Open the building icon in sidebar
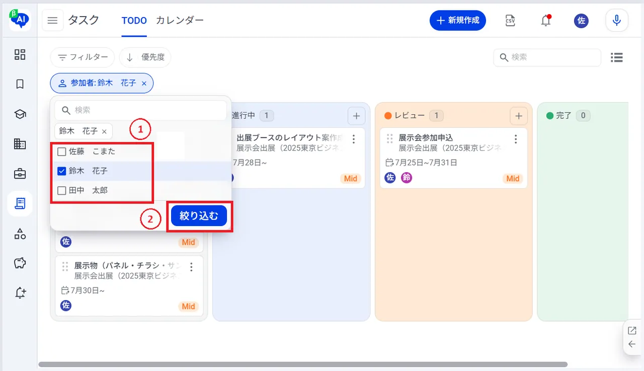Viewport: 644px width, 371px height. 20,144
